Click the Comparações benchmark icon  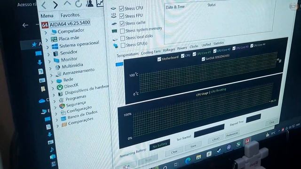pos(64,125)
